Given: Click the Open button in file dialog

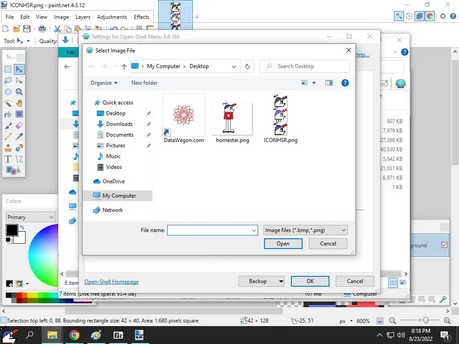Looking at the screenshot, I should click(x=283, y=244).
